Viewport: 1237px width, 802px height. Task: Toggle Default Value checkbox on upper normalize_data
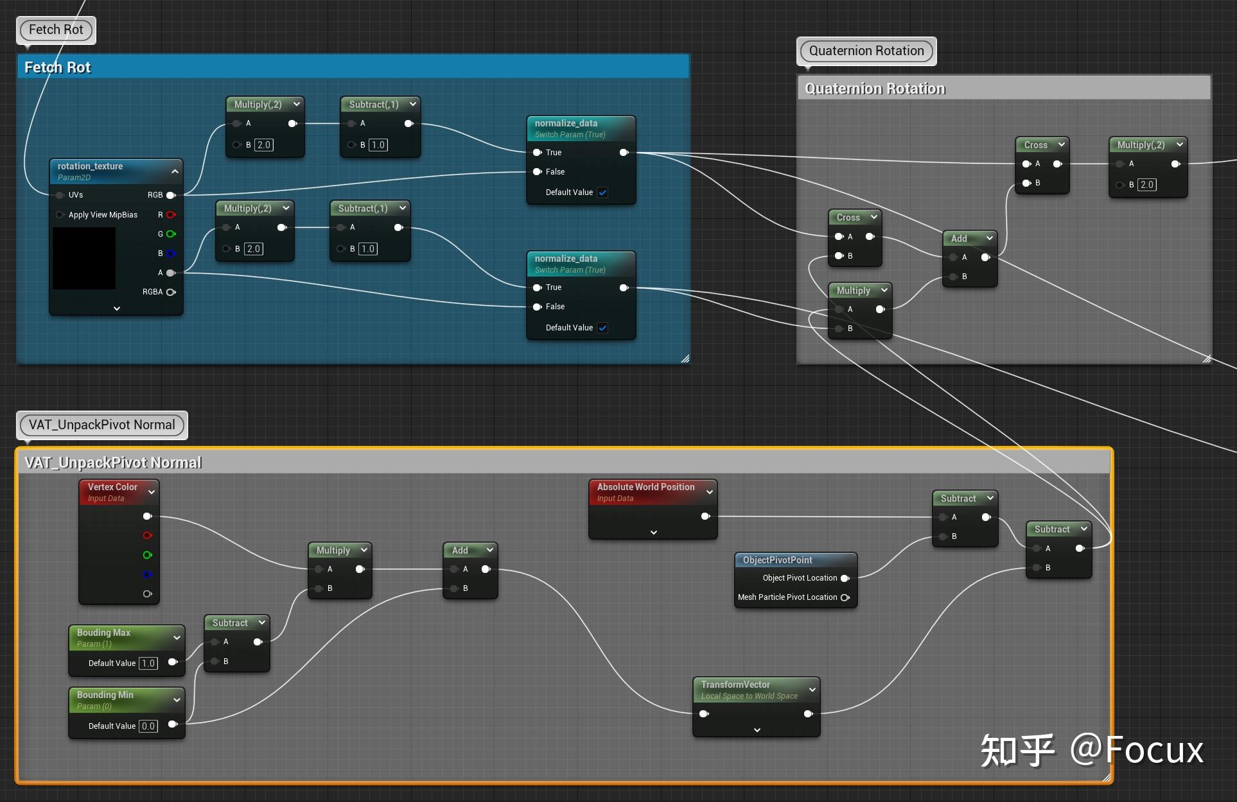click(x=602, y=192)
